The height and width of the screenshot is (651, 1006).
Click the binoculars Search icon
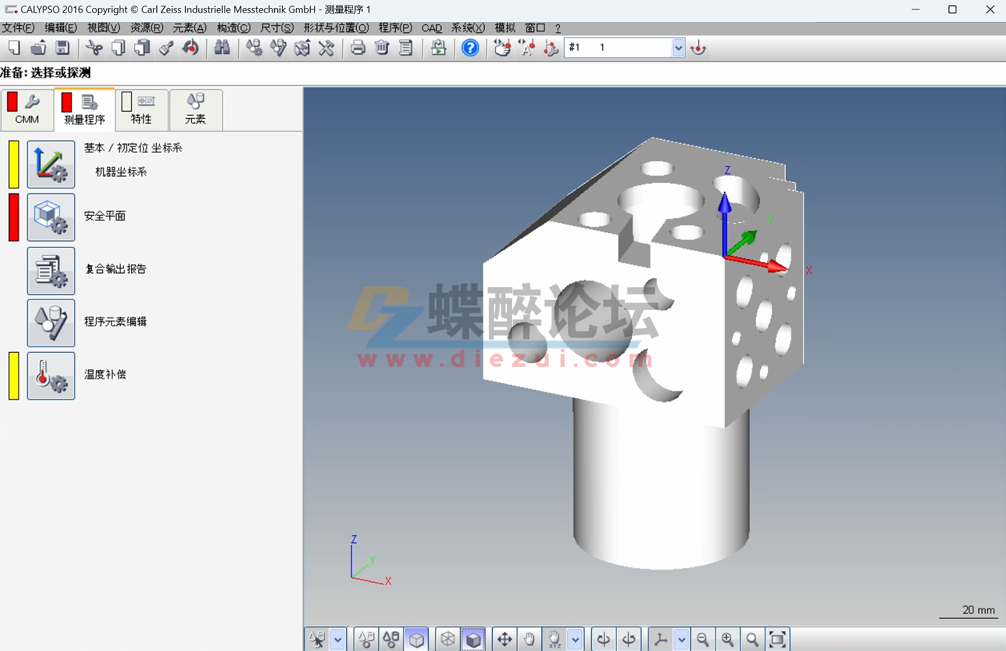click(224, 48)
